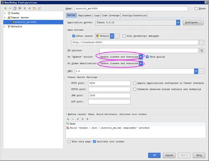Click the Make task icon in launch list

click(68, 123)
